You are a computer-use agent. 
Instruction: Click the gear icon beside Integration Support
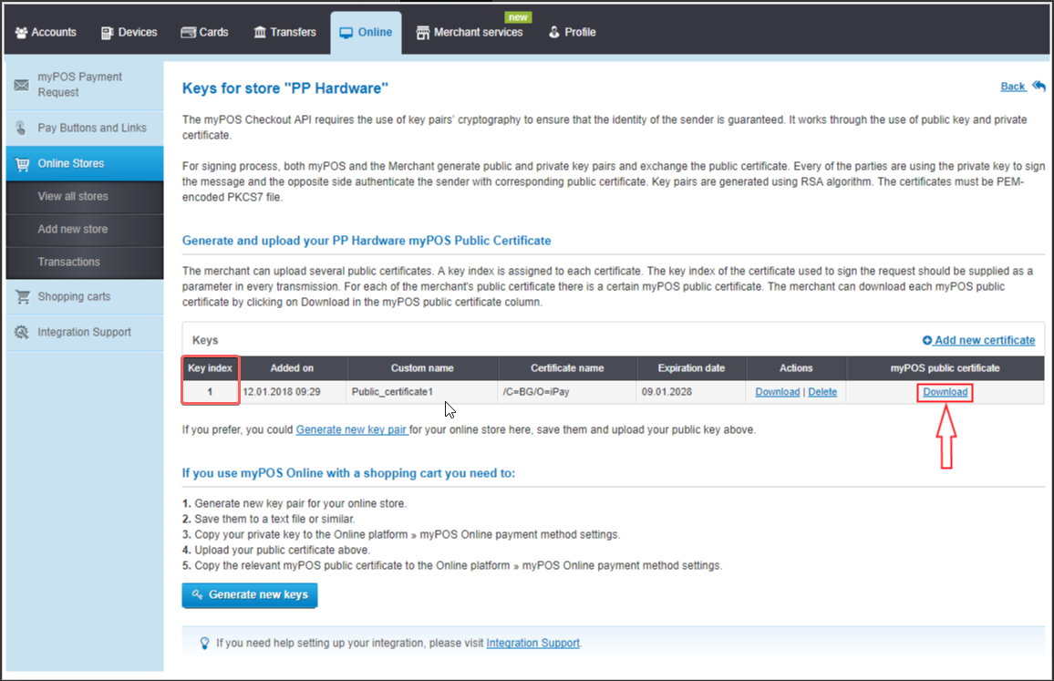[22, 332]
